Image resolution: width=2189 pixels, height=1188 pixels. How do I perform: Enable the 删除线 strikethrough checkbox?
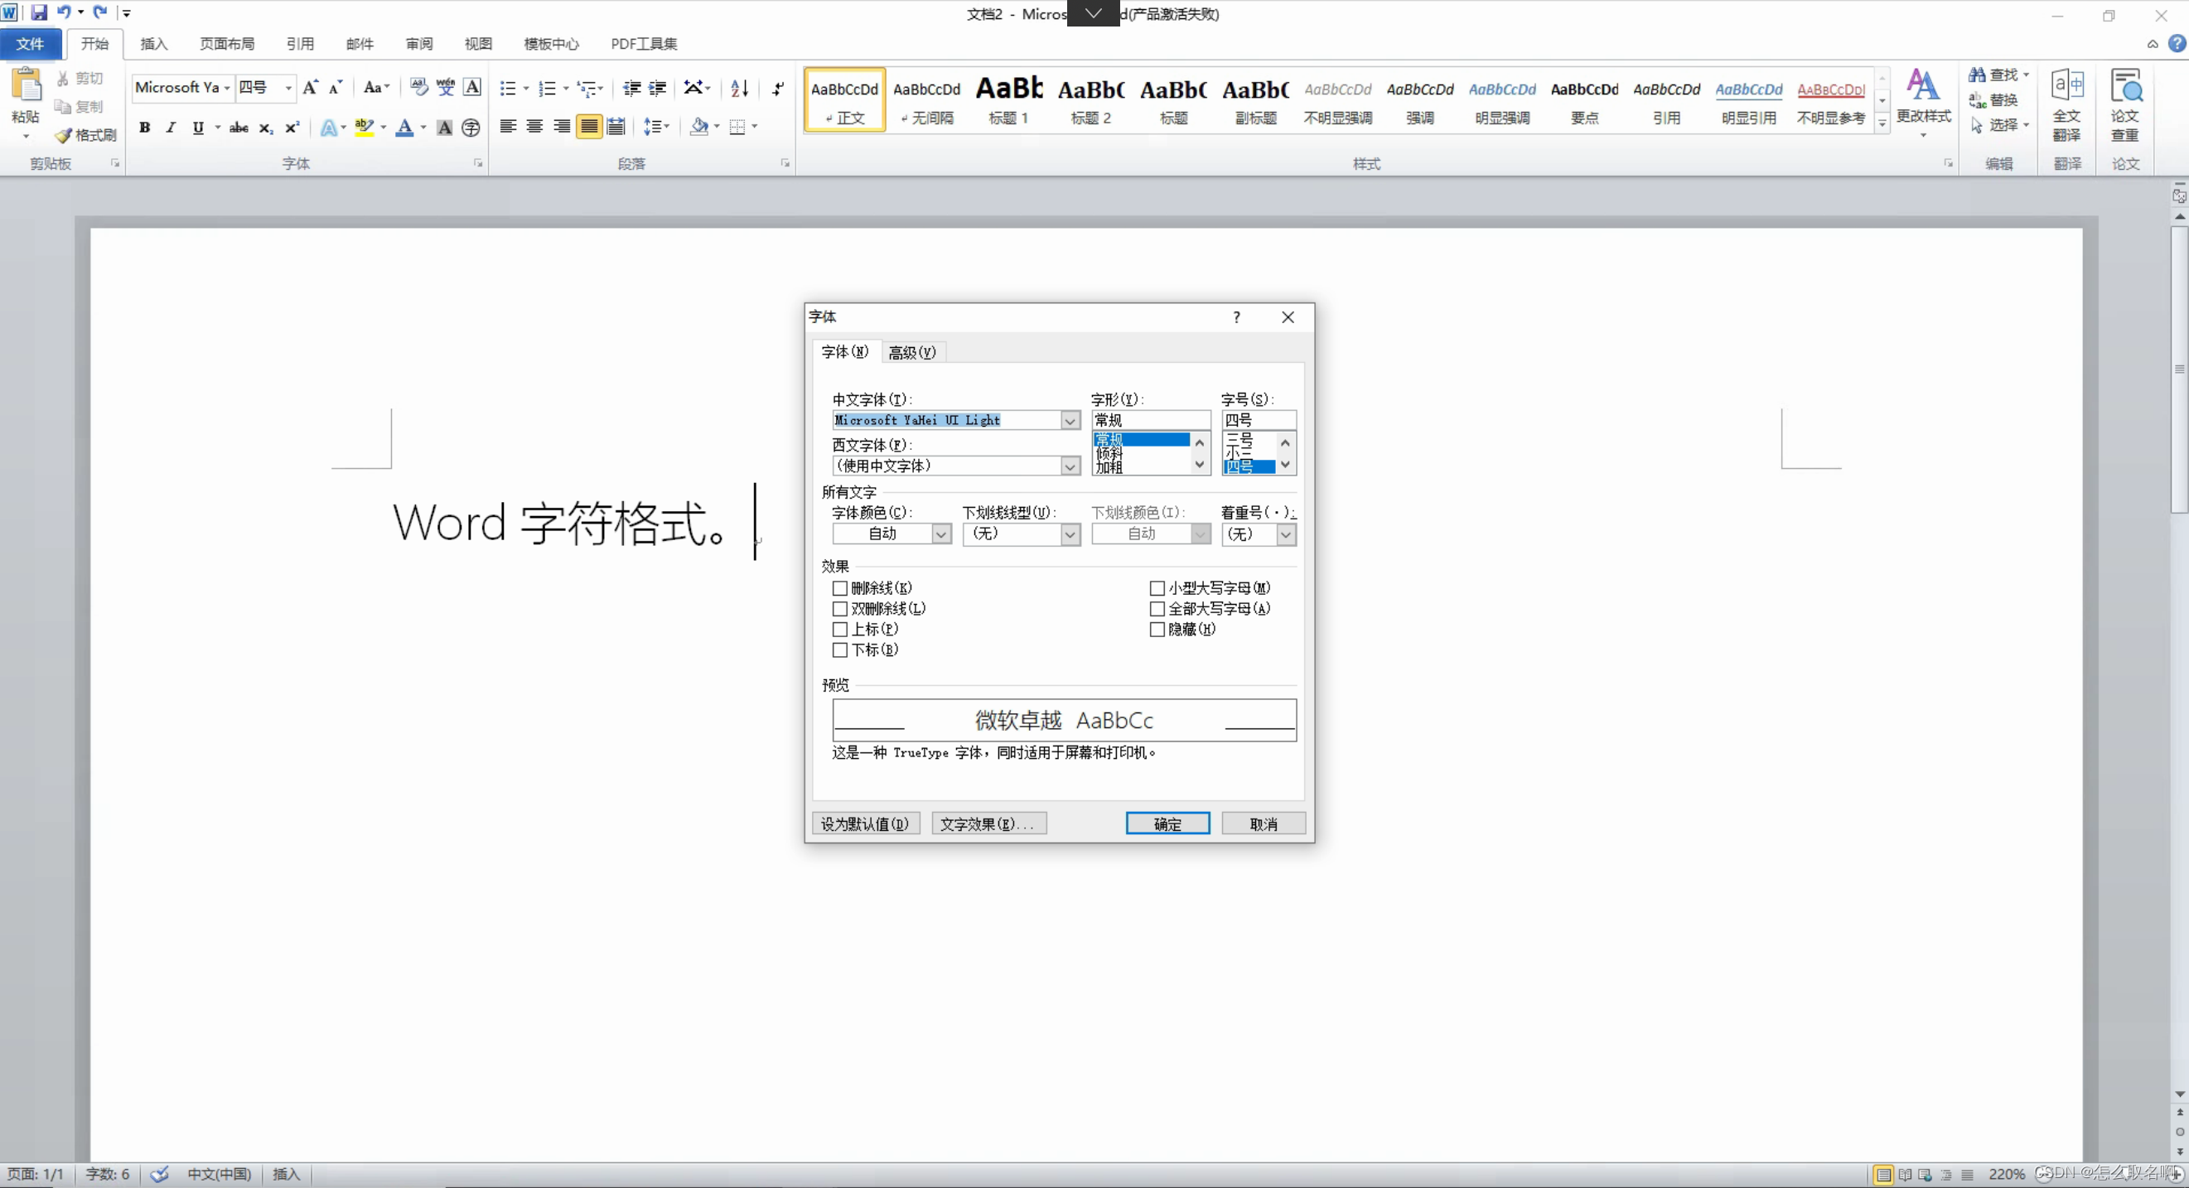tap(839, 588)
